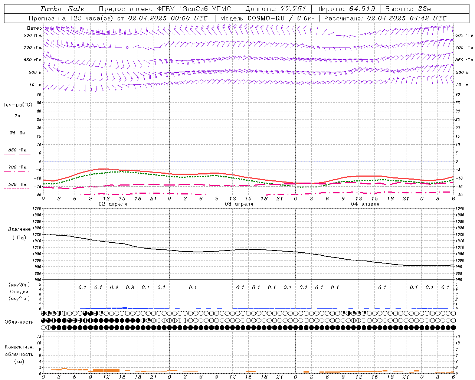Viewport: 475px width, 380px height.
Task: Click the Прогноз на 120 часа(ов) text
Action: coord(72,18)
